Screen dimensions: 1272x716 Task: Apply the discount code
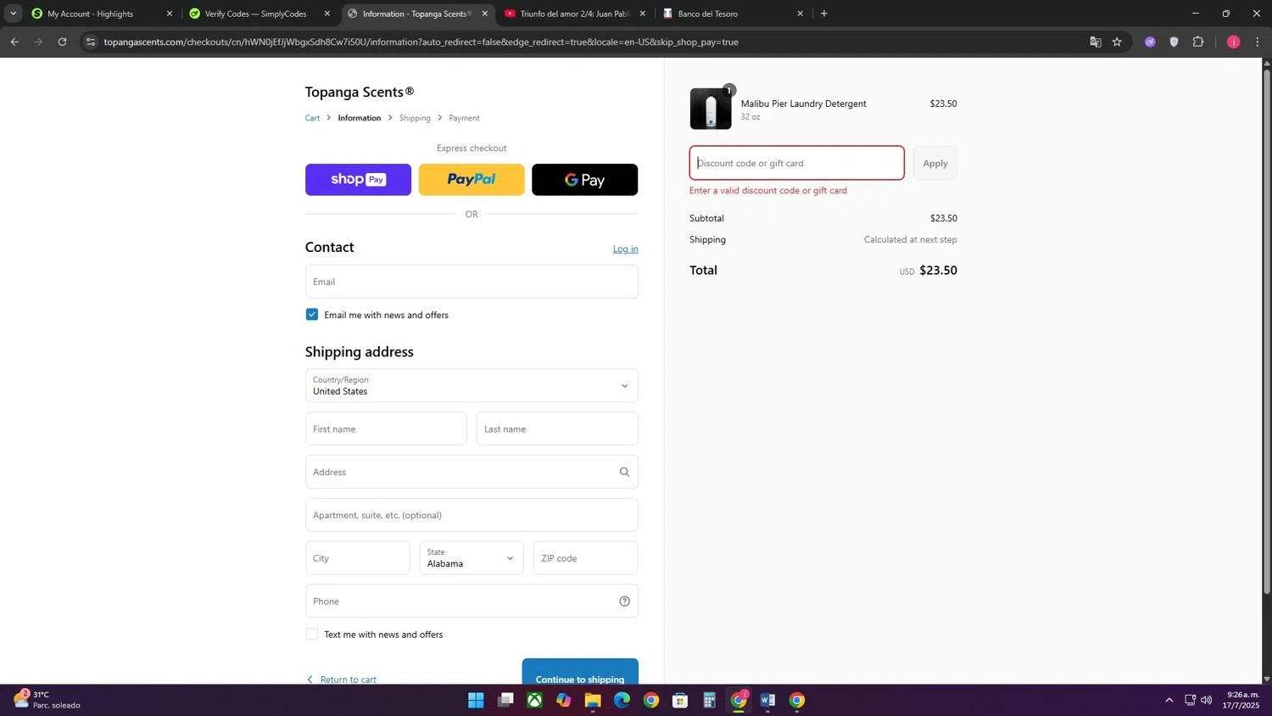pyautogui.click(x=934, y=163)
